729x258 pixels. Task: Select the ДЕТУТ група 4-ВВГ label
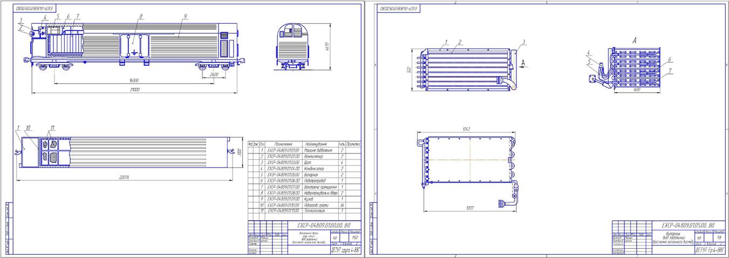tap(345, 249)
